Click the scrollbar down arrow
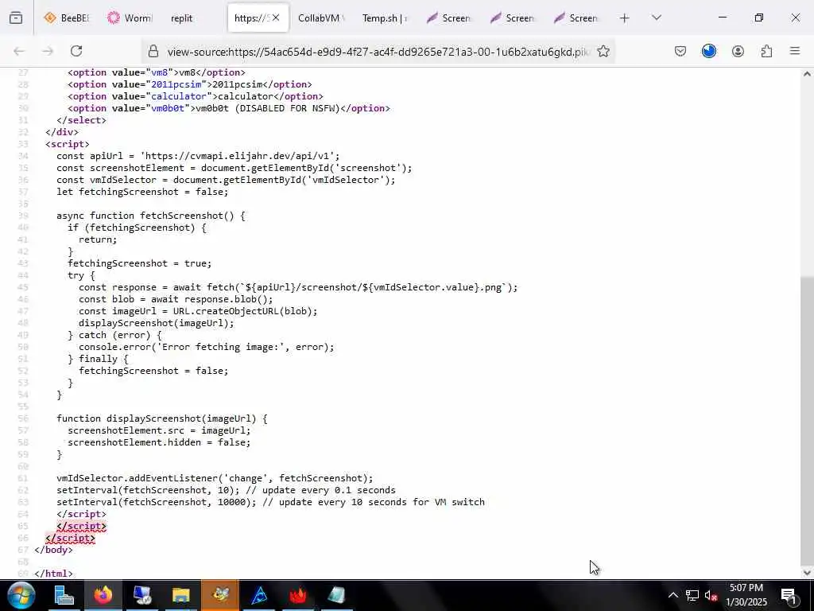The height and width of the screenshot is (611, 814). click(x=807, y=573)
